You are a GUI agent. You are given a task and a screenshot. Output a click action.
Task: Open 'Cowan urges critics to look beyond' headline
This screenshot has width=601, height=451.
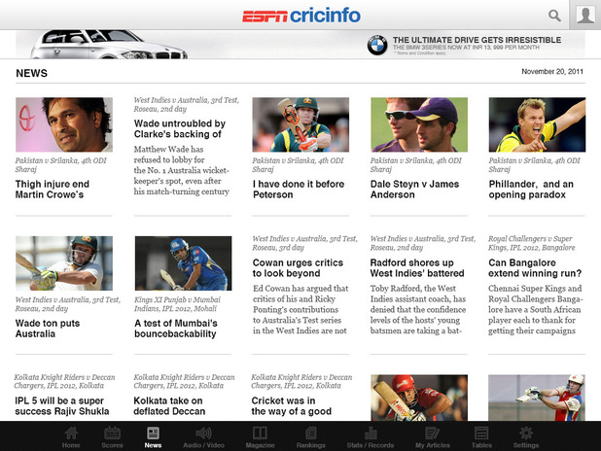coord(298,268)
